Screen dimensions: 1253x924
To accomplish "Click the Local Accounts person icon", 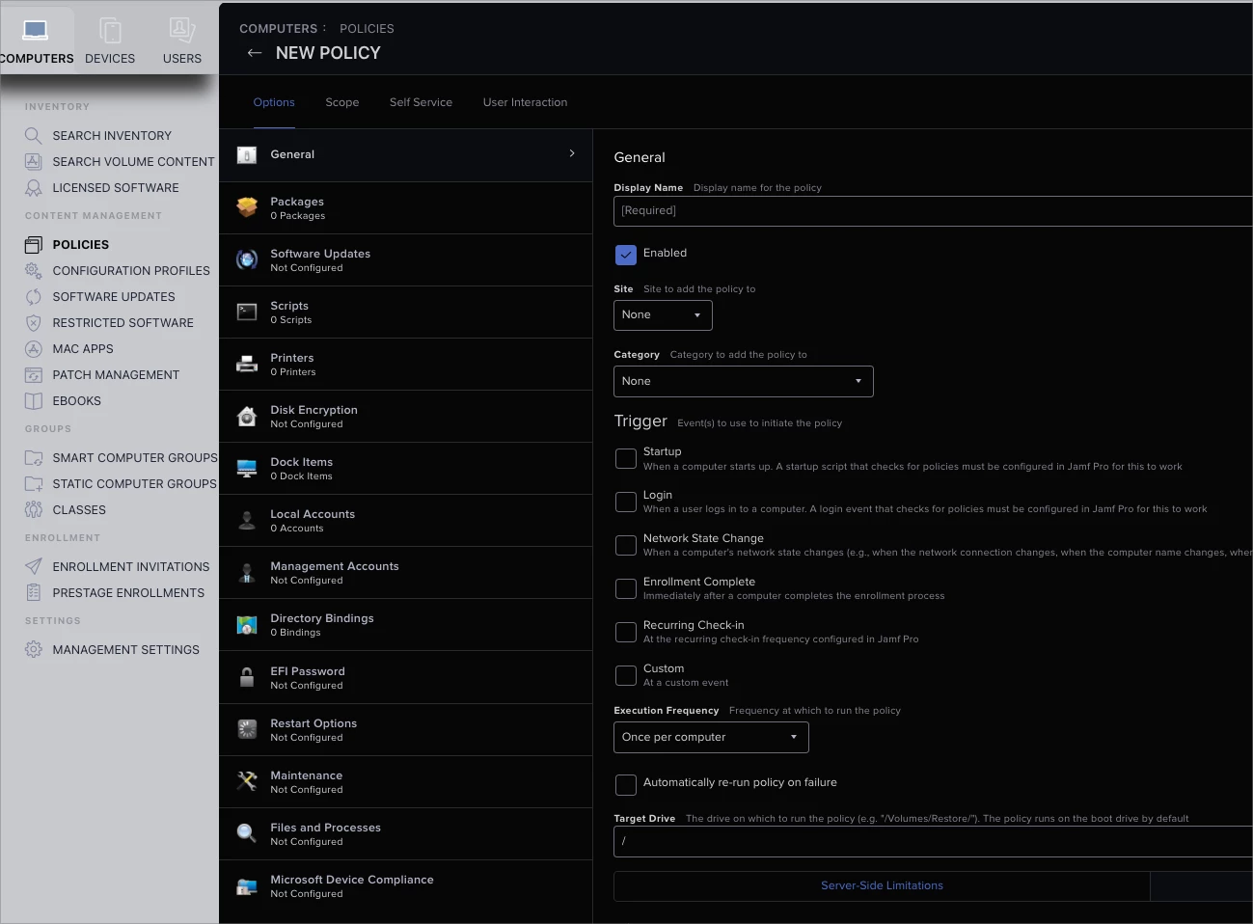I will [x=247, y=520].
